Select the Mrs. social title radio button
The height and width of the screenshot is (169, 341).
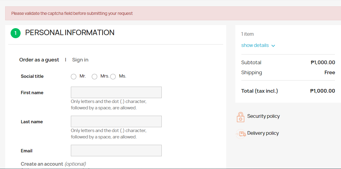[94, 77]
